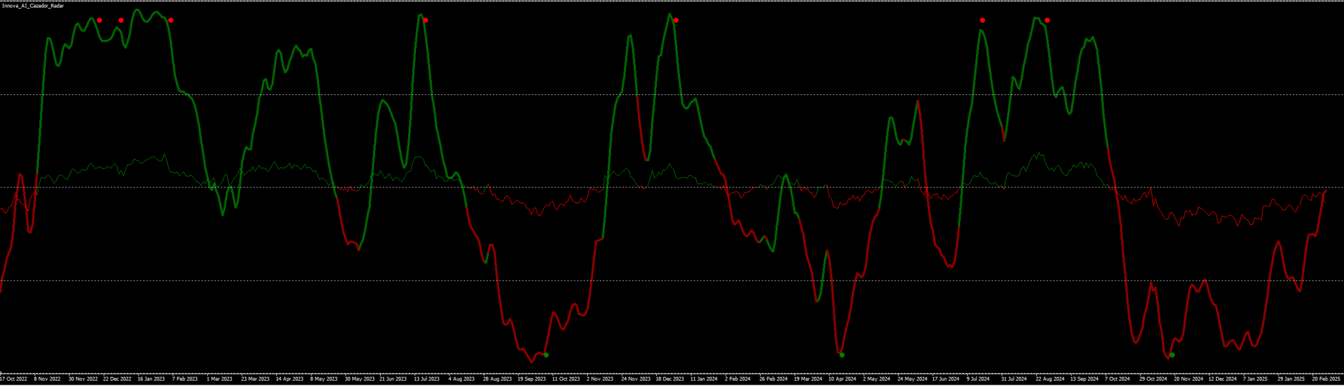This screenshot has width=1344, height=386.
Task: Select the 17 Jun 2024 time axis label
Action: tap(946, 379)
